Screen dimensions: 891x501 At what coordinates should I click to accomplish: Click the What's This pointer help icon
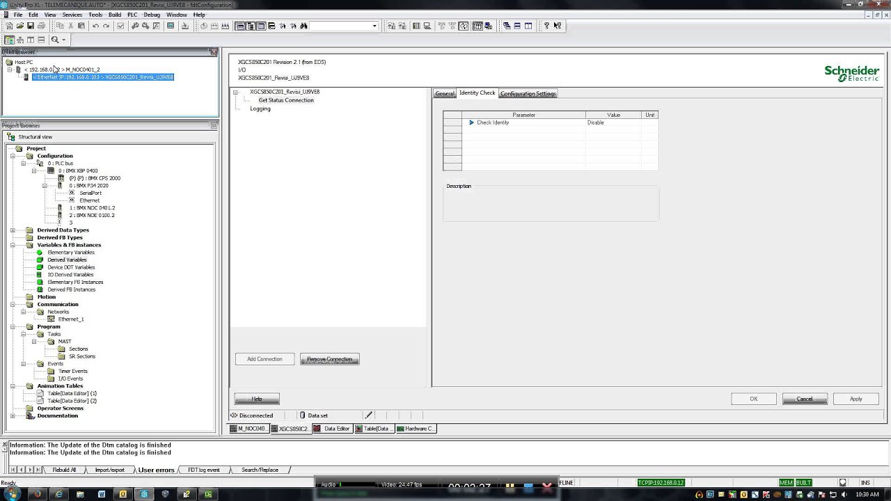[x=558, y=26]
